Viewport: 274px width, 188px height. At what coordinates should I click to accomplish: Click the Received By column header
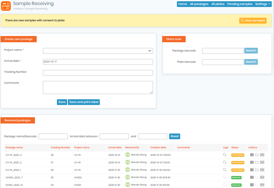(x=132, y=147)
